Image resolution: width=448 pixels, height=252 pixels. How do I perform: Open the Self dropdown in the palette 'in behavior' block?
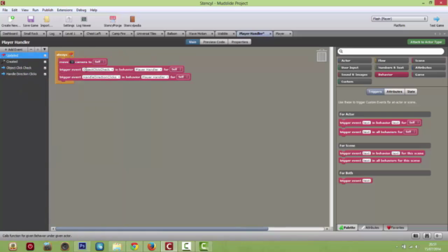[x=414, y=122]
